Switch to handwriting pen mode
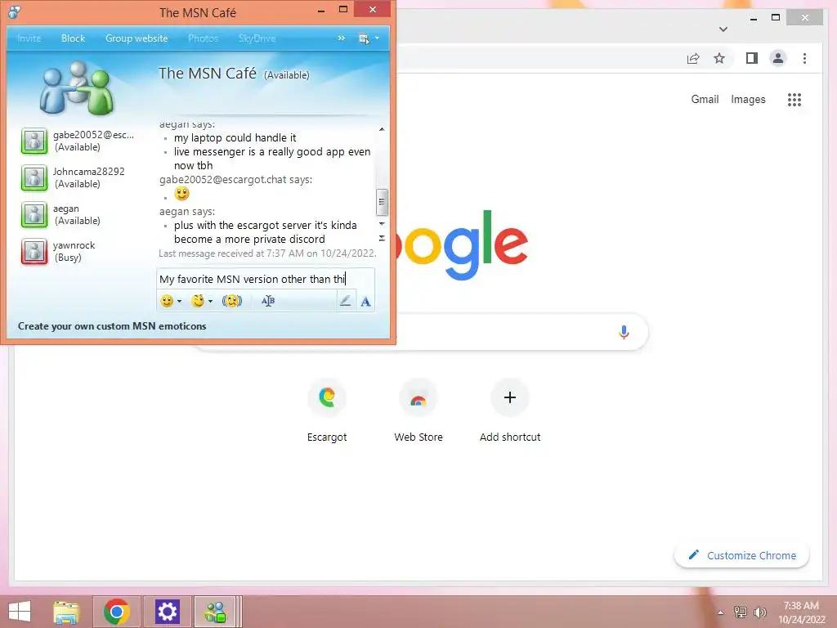837x628 pixels. pos(346,301)
